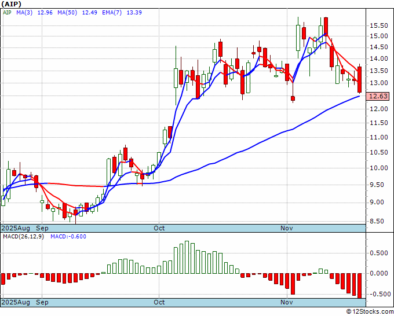Click the lowest red MACD bar at far right
394x316 pixels.
[x=360, y=286]
